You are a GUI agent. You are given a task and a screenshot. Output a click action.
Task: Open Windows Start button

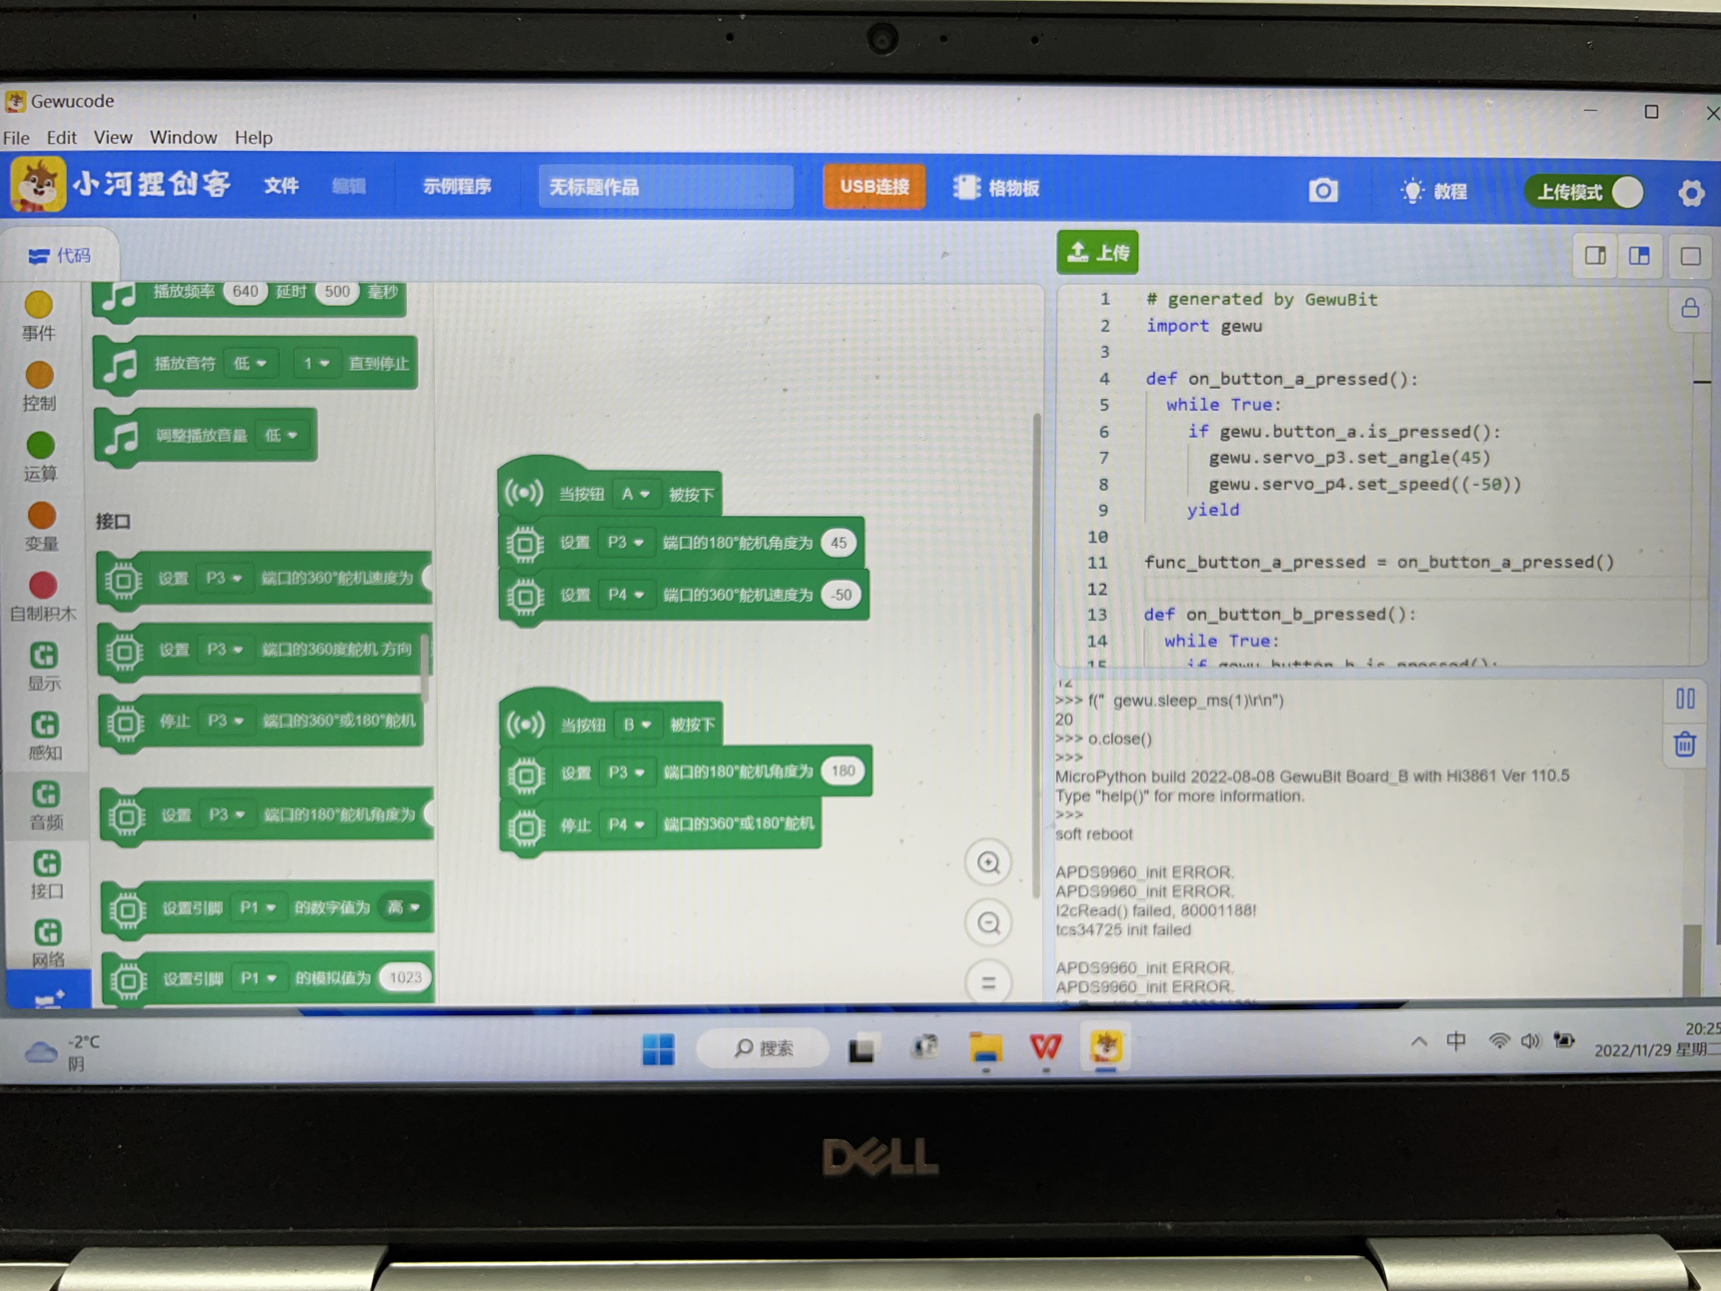click(x=658, y=1049)
